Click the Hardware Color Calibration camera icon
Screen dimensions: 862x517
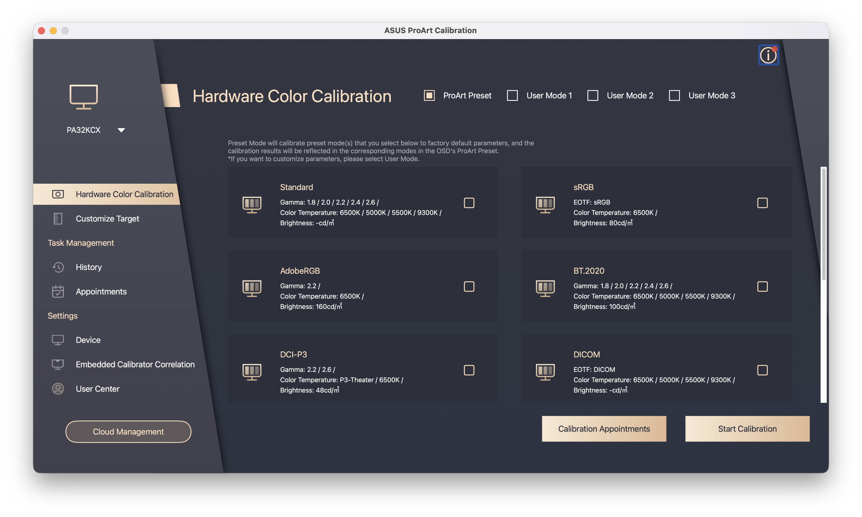(58, 194)
